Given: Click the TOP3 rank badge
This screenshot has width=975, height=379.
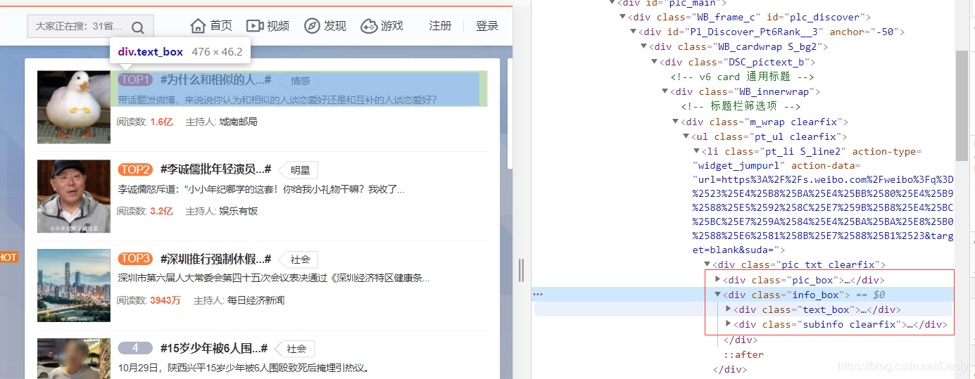Looking at the screenshot, I should click(135, 259).
